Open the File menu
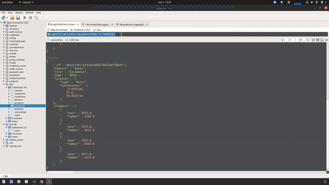This screenshot has width=329, height=185. pos(4,12)
